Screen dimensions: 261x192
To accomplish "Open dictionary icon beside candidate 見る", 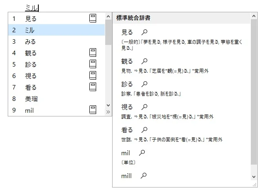I will 93,18.
